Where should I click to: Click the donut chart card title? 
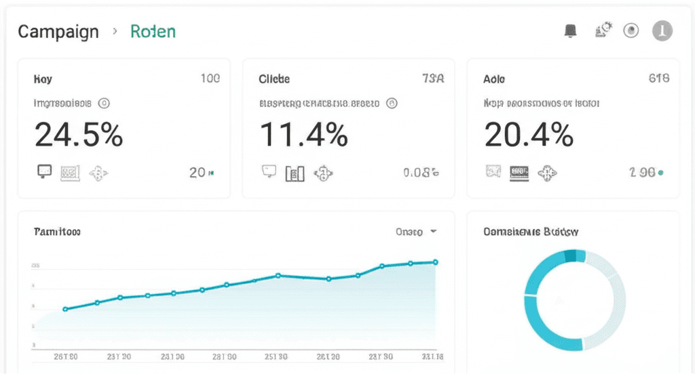[531, 232]
